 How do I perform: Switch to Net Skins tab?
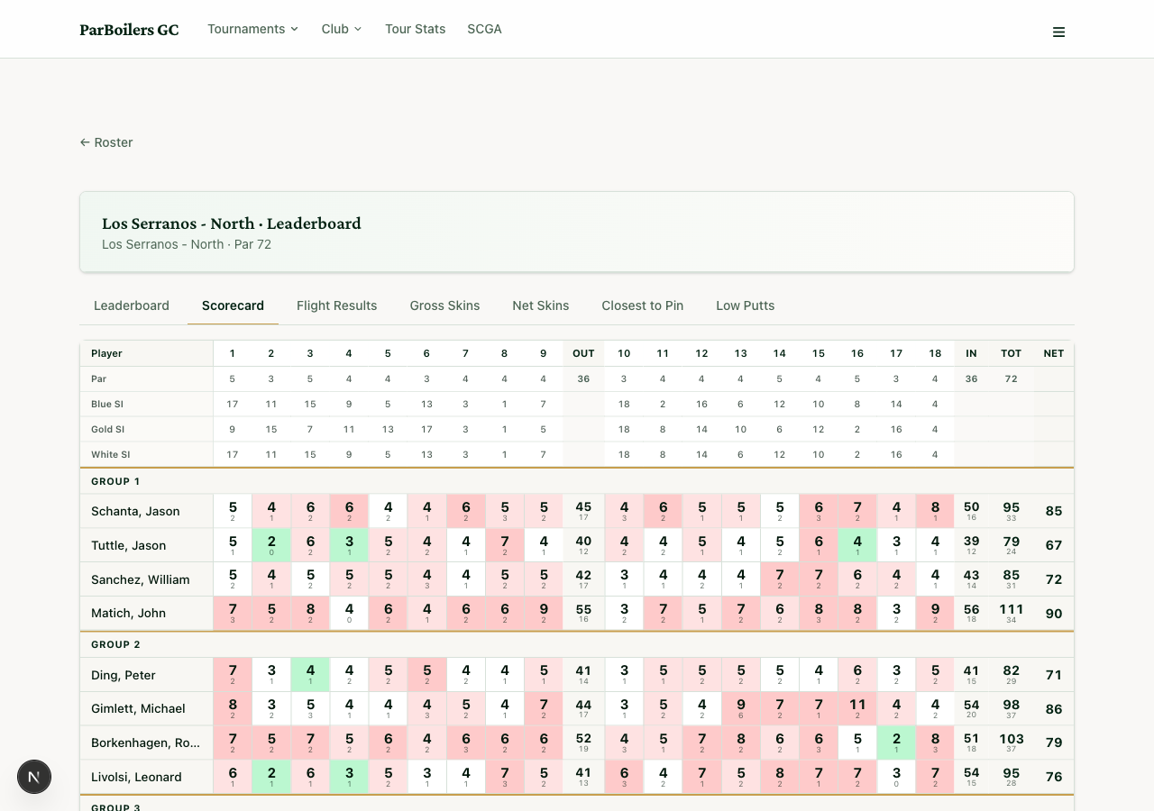point(541,305)
